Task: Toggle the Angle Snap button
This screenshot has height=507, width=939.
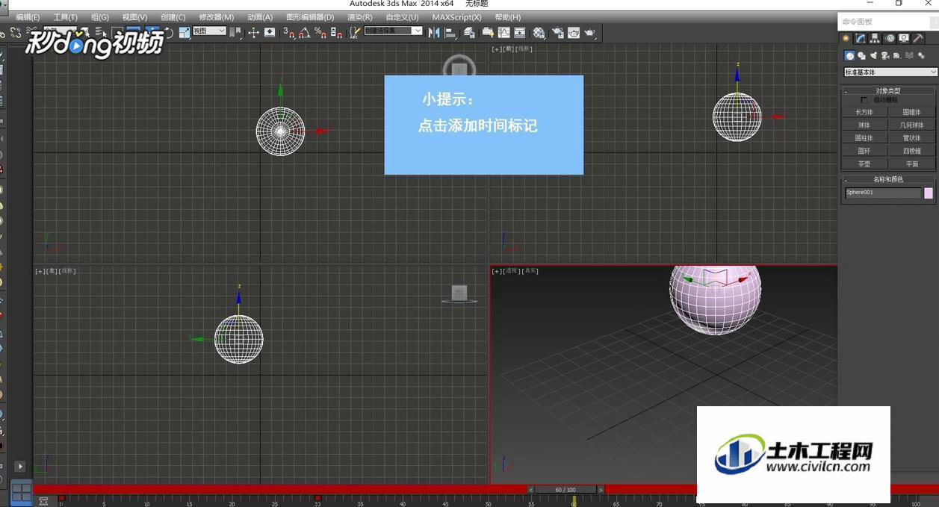Action: [x=304, y=33]
